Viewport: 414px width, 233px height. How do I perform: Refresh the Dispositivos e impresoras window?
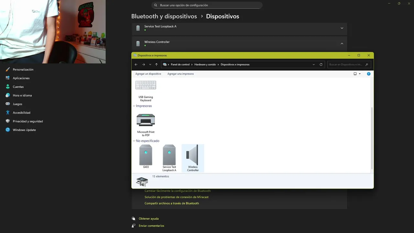click(x=321, y=64)
